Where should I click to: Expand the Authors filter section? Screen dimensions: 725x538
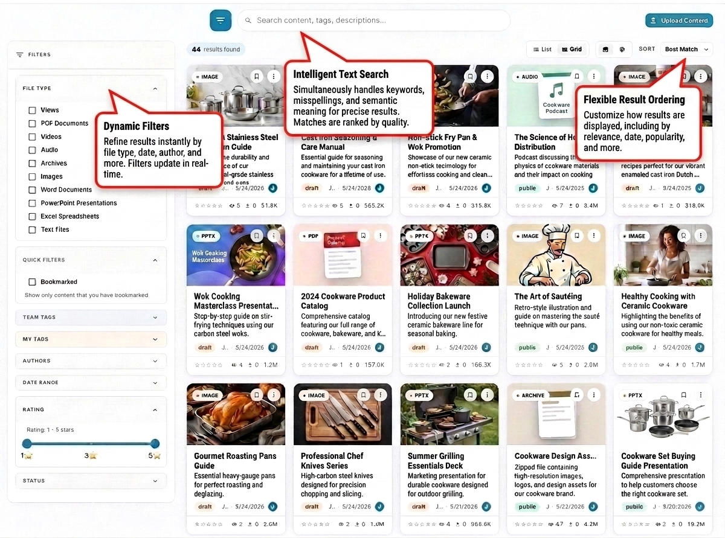pyautogui.click(x=91, y=361)
